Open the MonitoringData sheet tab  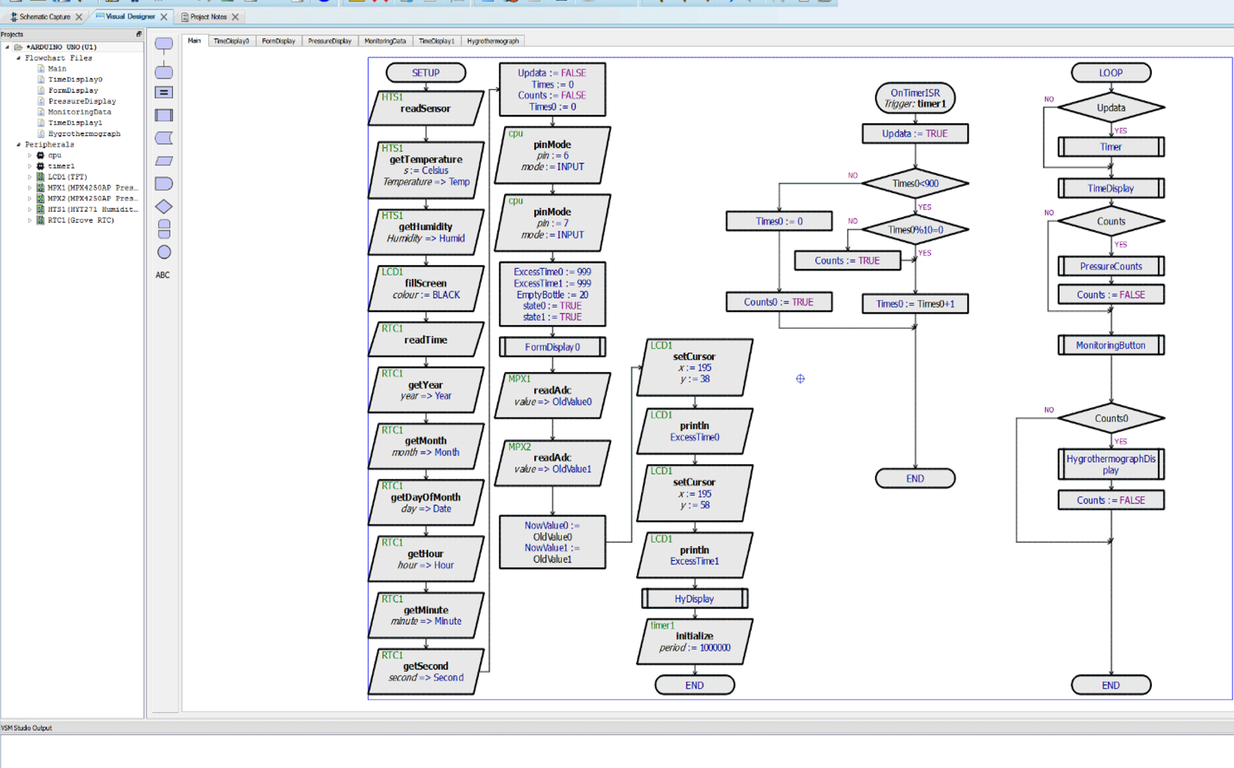tap(385, 41)
